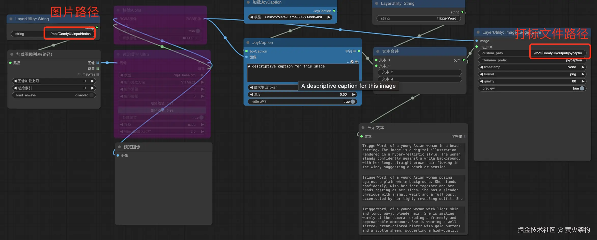Screen dimensions: 597x240
Task: Select previous 模型 with left arrow on 加载JoyCaption
Action: pyautogui.click(x=251, y=17)
